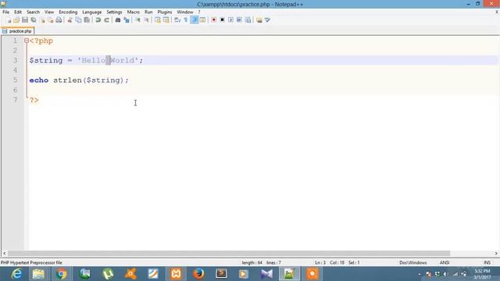Open the View menu
The image size is (500, 281).
[49, 12]
